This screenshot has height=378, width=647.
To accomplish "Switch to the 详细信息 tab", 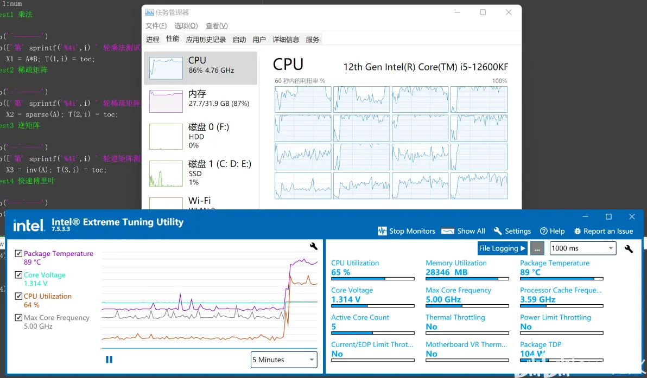I will tap(286, 40).
